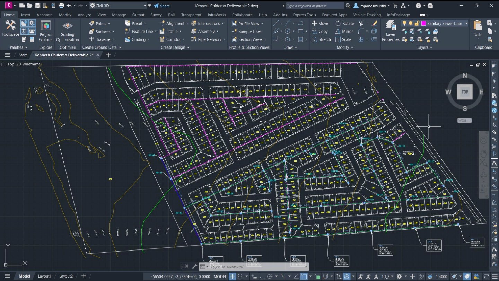The image size is (499, 281).
Task: Click the magenta layer color swatch
Action: (x=423, y=23)
